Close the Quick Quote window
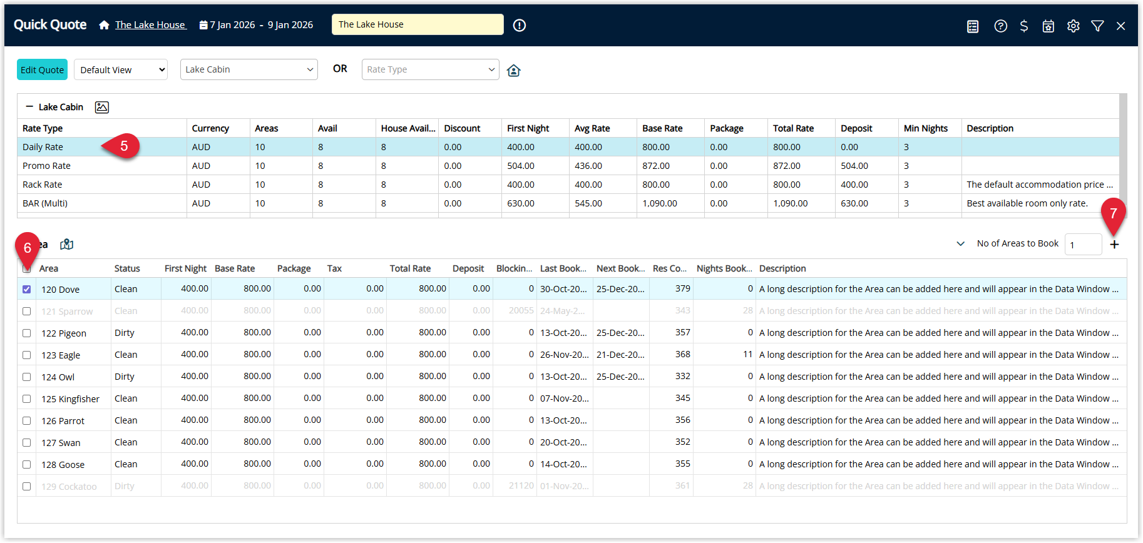 point(1121,26)
